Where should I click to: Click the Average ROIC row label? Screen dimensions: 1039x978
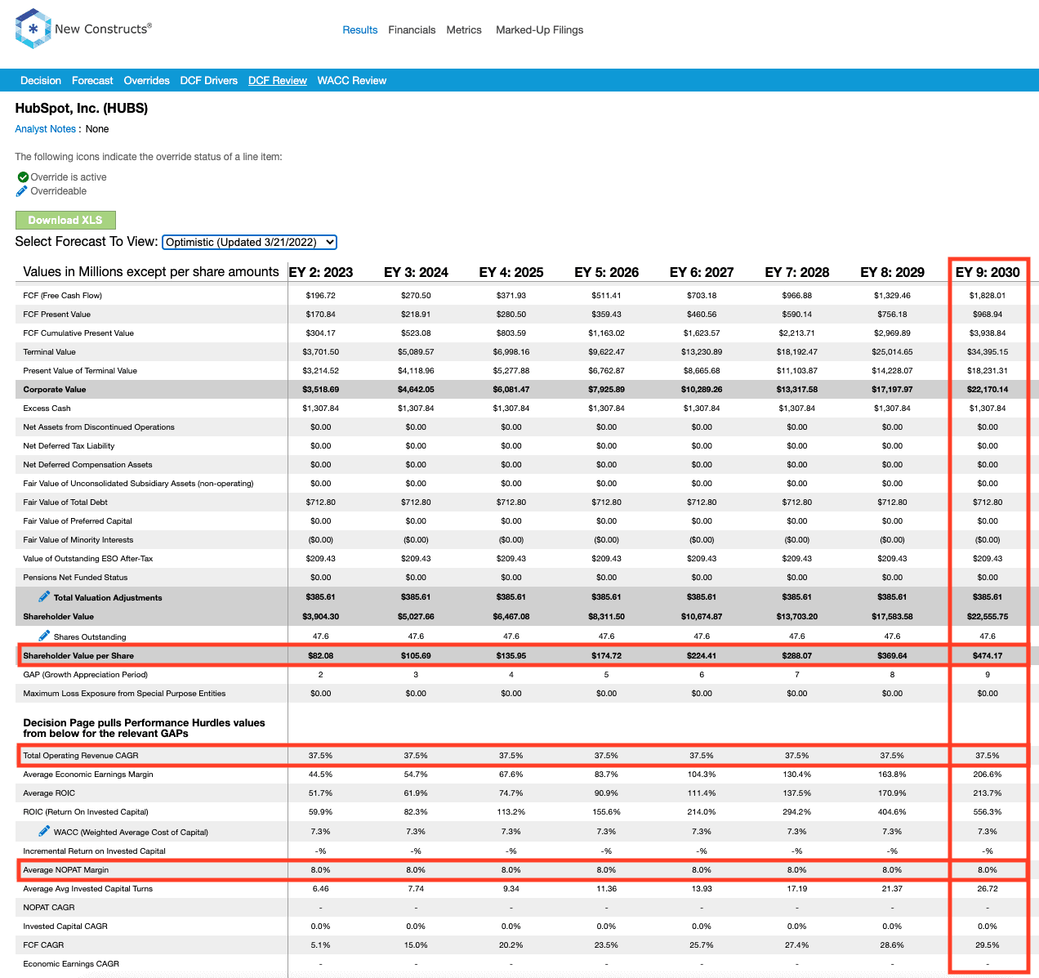[49, 793]
